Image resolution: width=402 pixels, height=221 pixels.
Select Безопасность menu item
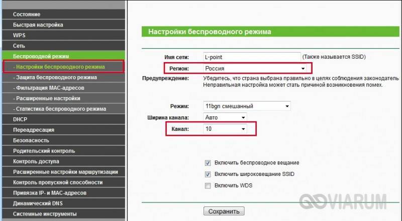coord(63,140)
